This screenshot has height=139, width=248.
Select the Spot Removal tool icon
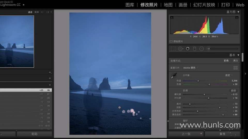(181, 49)
